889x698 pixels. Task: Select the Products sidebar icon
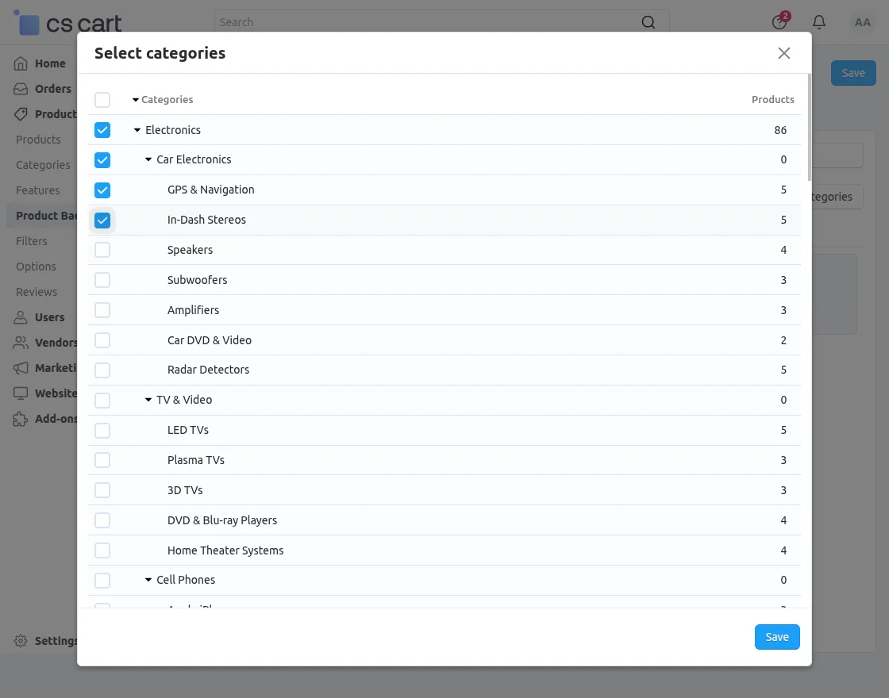[21, 113]
